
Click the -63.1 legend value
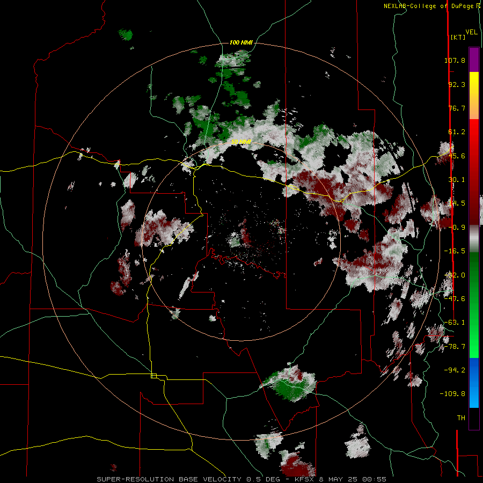click(x=455, y=323)
